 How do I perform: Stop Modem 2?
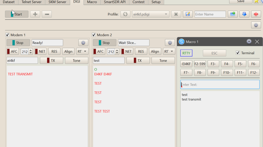point(105,43)
